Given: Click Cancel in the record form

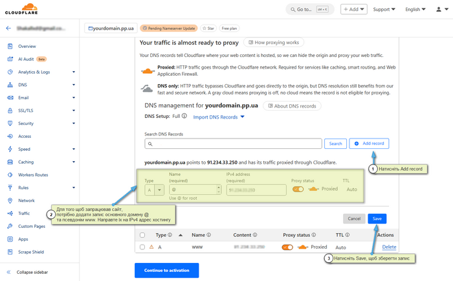Looking at the screenshot, I should click(354, 219).
